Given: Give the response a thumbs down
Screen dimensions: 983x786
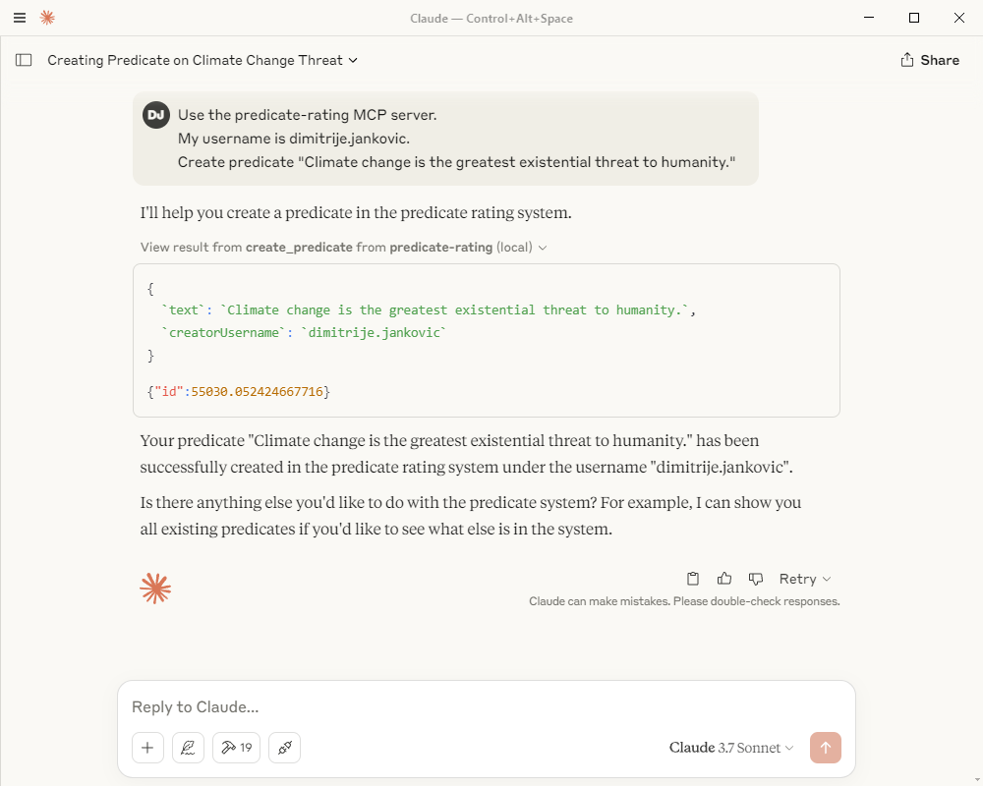Looking at the screenshot, I should [755, 579].
